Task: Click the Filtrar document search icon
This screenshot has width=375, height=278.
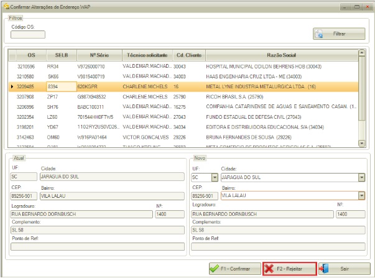Action: (x=319, y=34)
